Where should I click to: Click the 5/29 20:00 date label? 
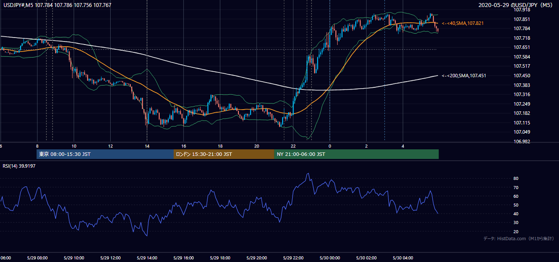256,258
